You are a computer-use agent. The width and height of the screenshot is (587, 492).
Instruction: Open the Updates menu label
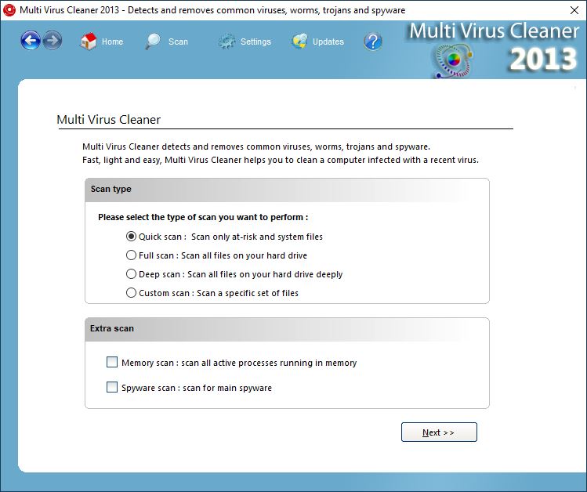[x=328, y=42]
